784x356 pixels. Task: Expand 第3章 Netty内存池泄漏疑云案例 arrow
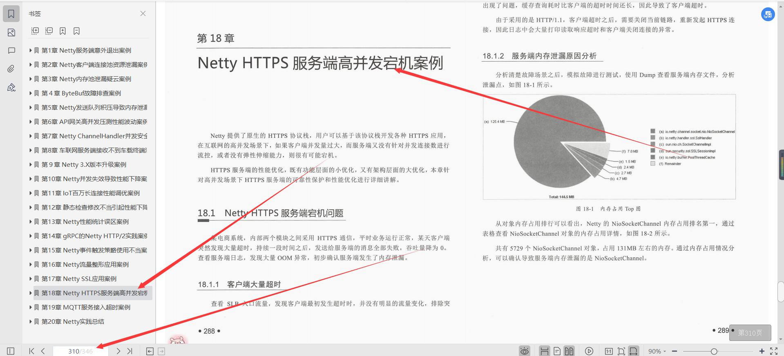coord(31,79)
